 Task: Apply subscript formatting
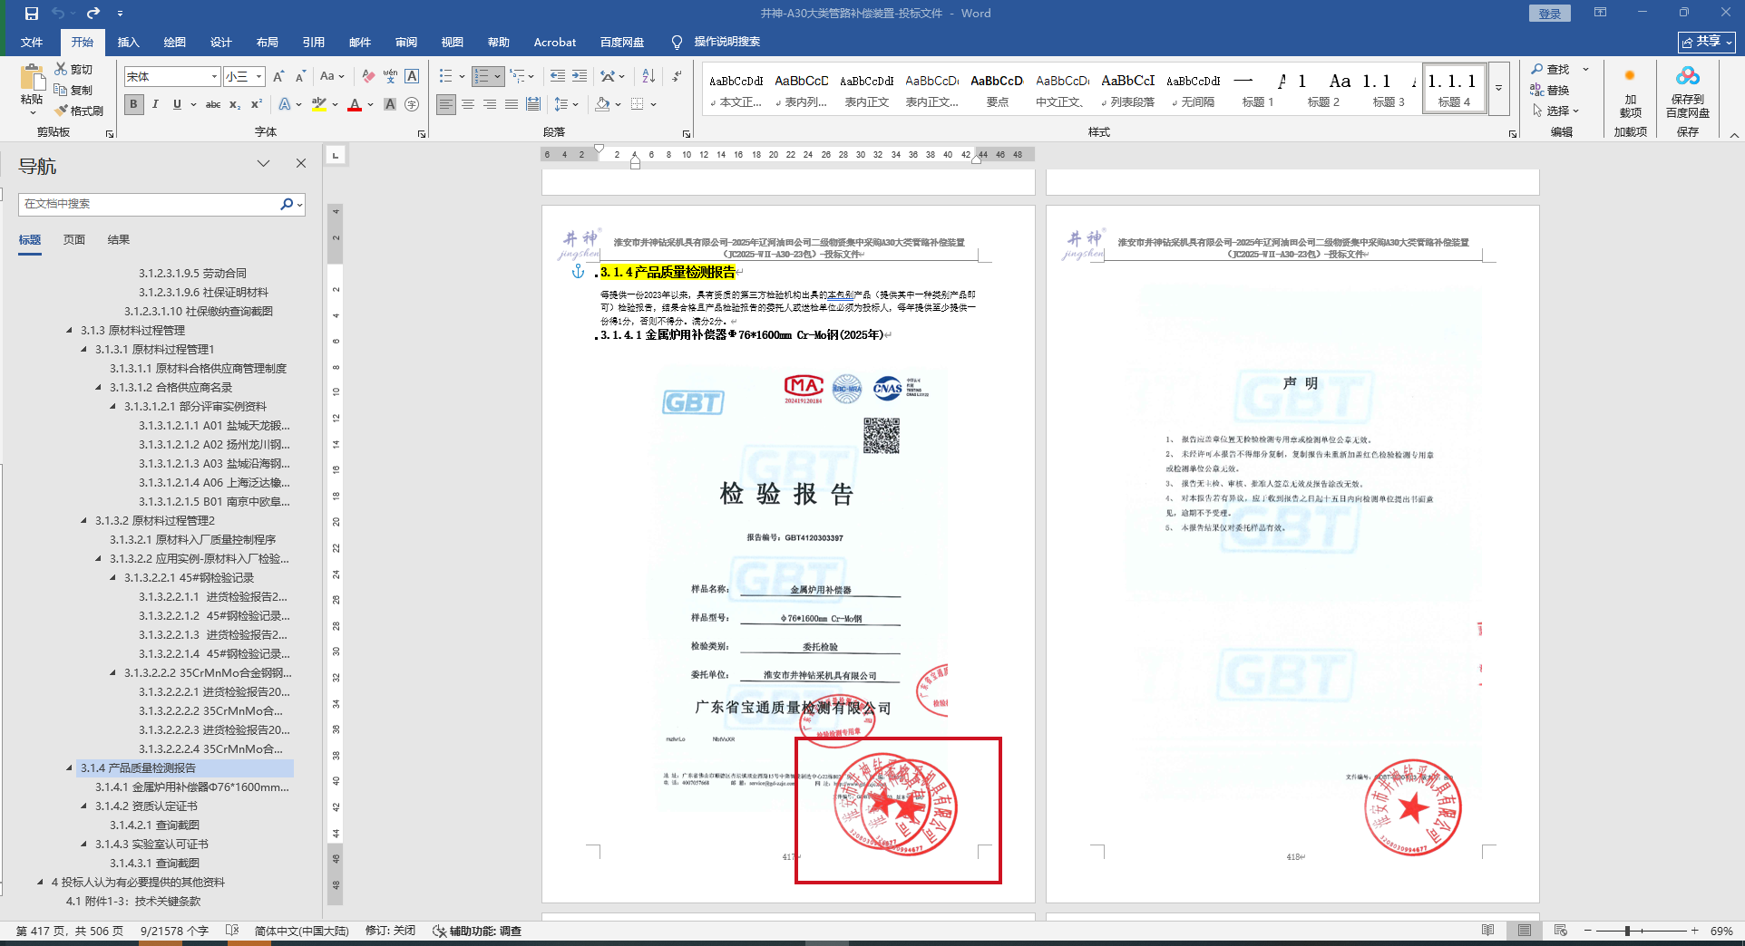[235, 104]
